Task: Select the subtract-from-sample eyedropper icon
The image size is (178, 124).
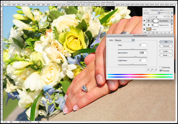Action: pyautogui.click(x=156, y=70)
